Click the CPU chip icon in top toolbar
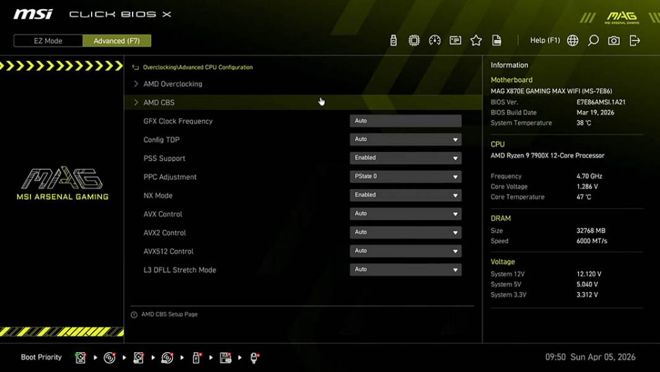The width and height of the screenshot is (660, 372). pos(414,40)
